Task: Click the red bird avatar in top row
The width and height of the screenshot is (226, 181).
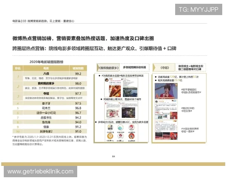Action: [131, 127]
